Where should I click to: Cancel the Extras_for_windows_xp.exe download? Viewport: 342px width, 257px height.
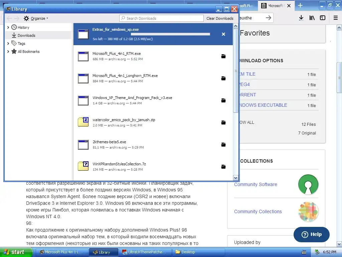click(x=223, y=34)
